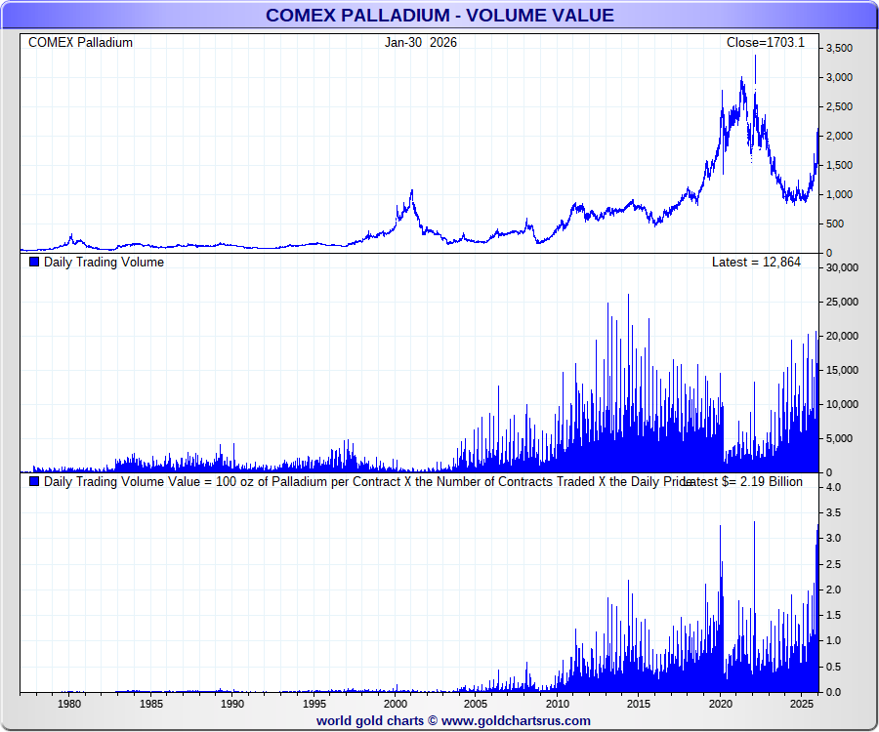
Task: Click the COMEX Palladium price panel label
Action: [x=80, y=43]
